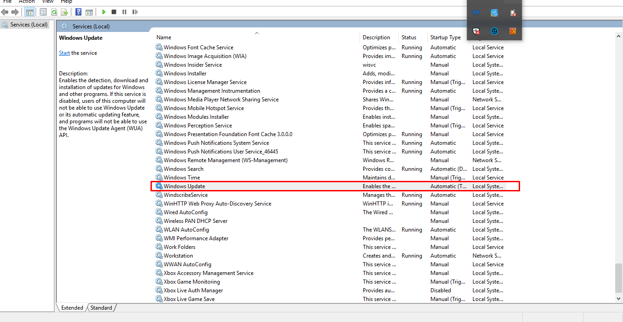623x322 pixels.
Task: Select Services (Local) in the console tree
Action: [25, 25]
